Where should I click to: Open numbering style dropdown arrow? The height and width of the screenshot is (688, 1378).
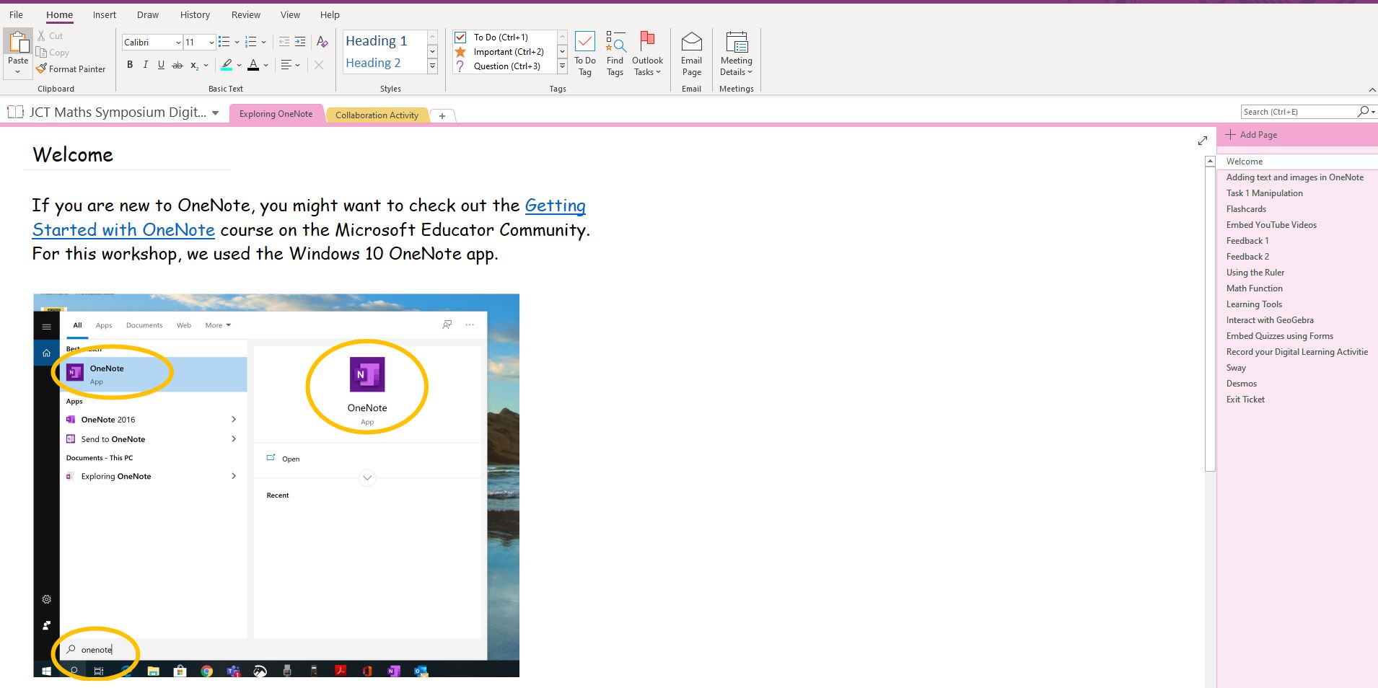tap(263, 43)
